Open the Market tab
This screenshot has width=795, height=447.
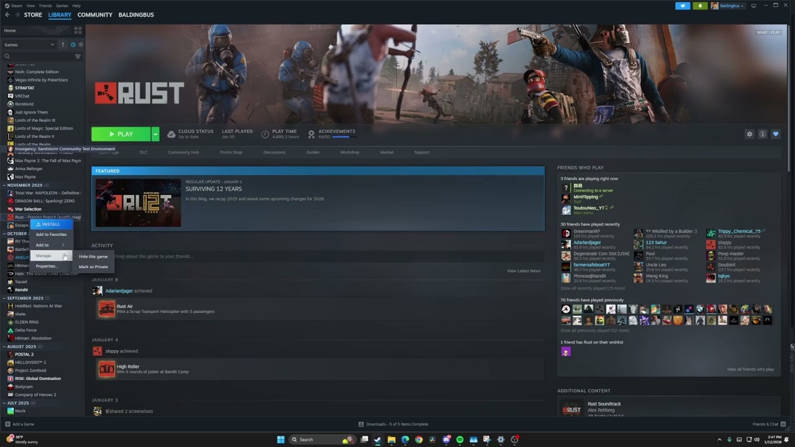pos(387,152)
